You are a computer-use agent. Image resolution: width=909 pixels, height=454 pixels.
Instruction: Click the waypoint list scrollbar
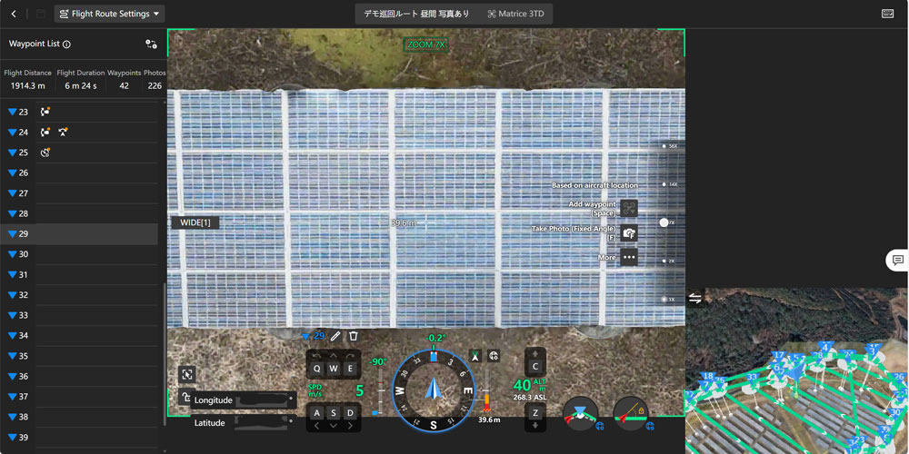point(165,354)
